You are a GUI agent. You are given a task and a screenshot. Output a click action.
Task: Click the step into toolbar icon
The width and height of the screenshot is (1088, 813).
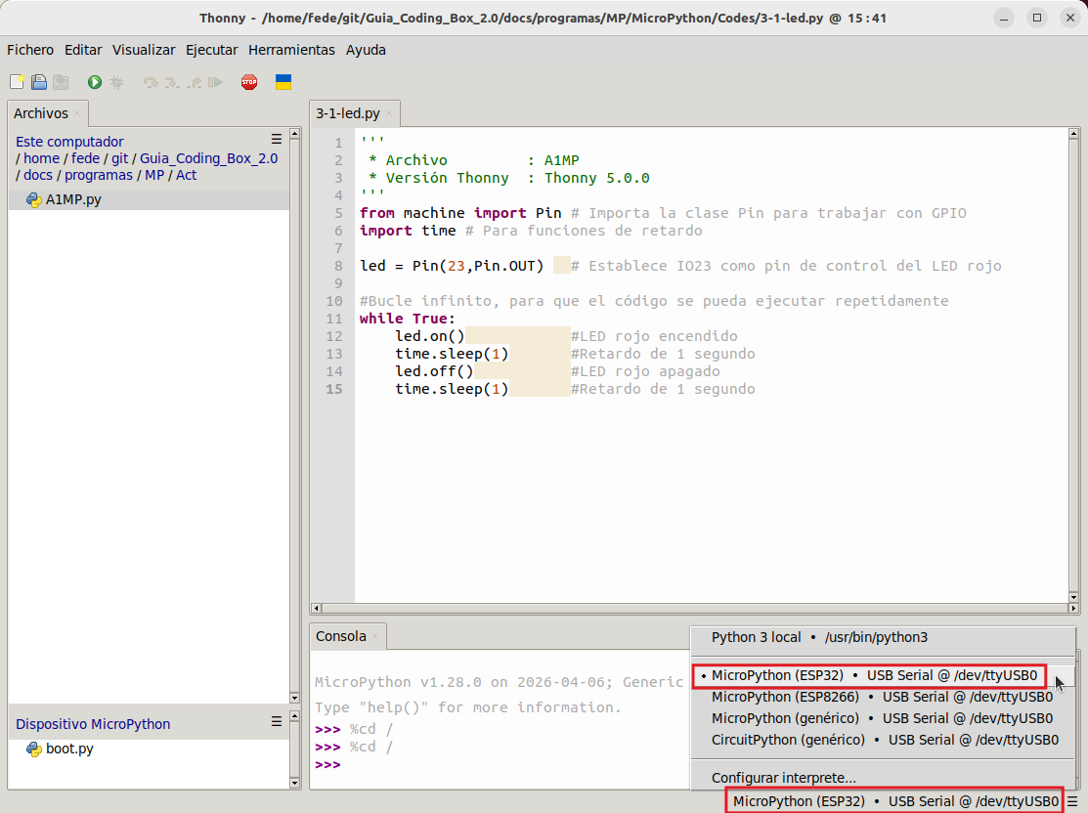pos(171,82)
